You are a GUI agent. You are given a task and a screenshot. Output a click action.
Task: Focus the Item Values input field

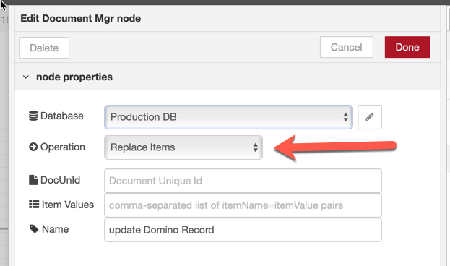point(243,205)
